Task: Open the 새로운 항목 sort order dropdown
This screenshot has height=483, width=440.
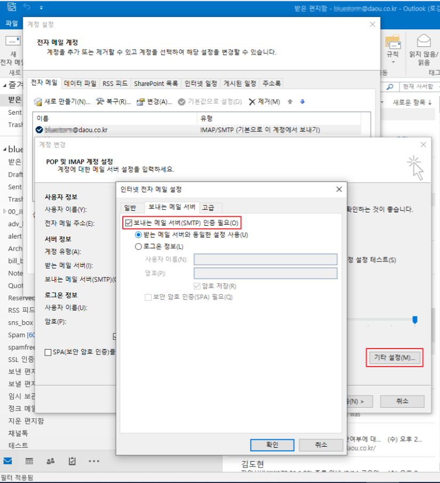Action: point(412,102)
